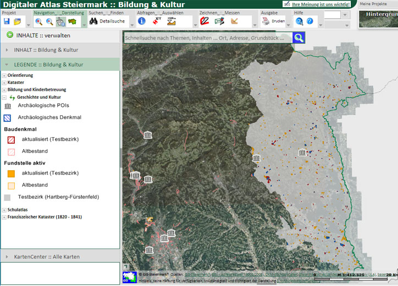Select the zoom out magnifier tool
398x286 pixels.
[49, 22]
